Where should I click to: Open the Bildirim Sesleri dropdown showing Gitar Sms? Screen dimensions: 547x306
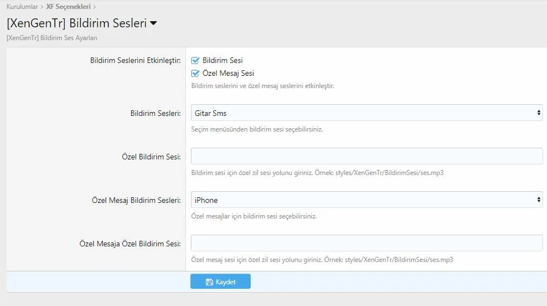[366, 113]
